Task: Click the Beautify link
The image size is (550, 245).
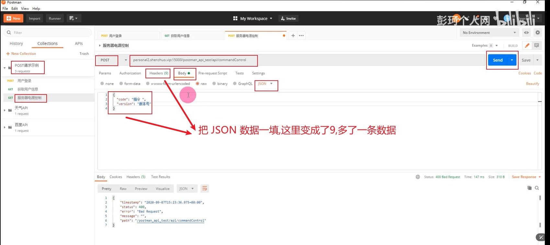Action: coord(532,84)
